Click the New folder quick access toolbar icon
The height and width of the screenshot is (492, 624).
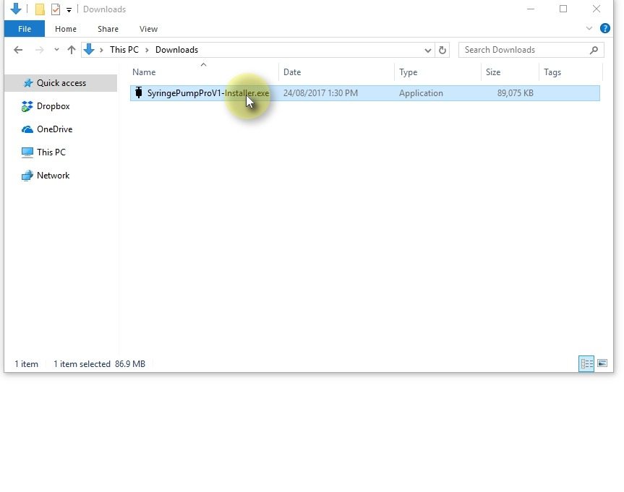coord(40,9)
